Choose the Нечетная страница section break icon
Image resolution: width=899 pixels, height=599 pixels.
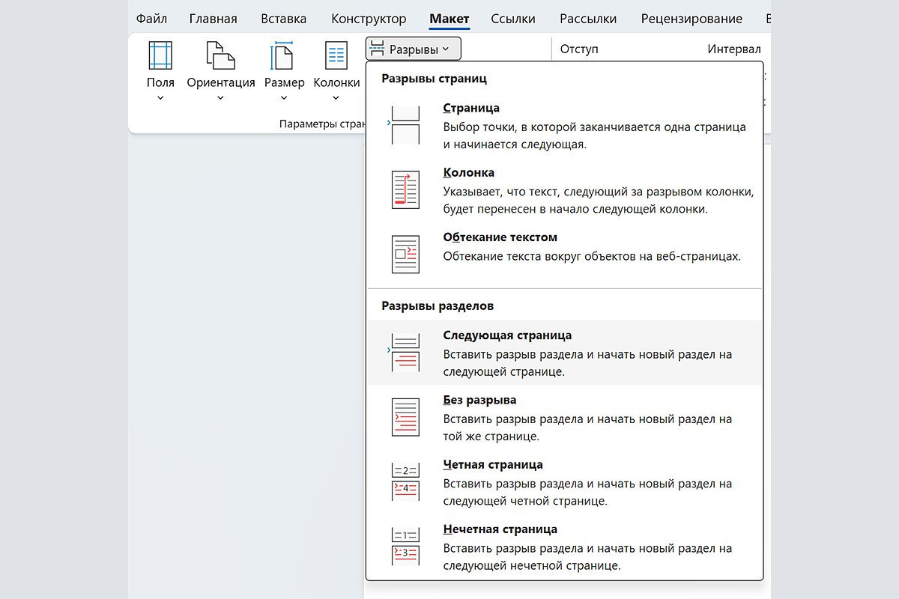coord(405,545)
